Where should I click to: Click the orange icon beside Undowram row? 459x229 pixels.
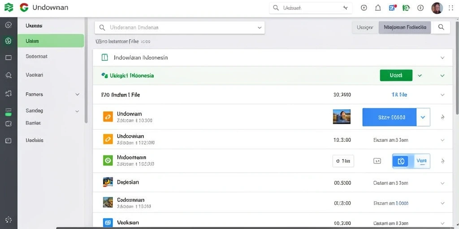[108, 117]
